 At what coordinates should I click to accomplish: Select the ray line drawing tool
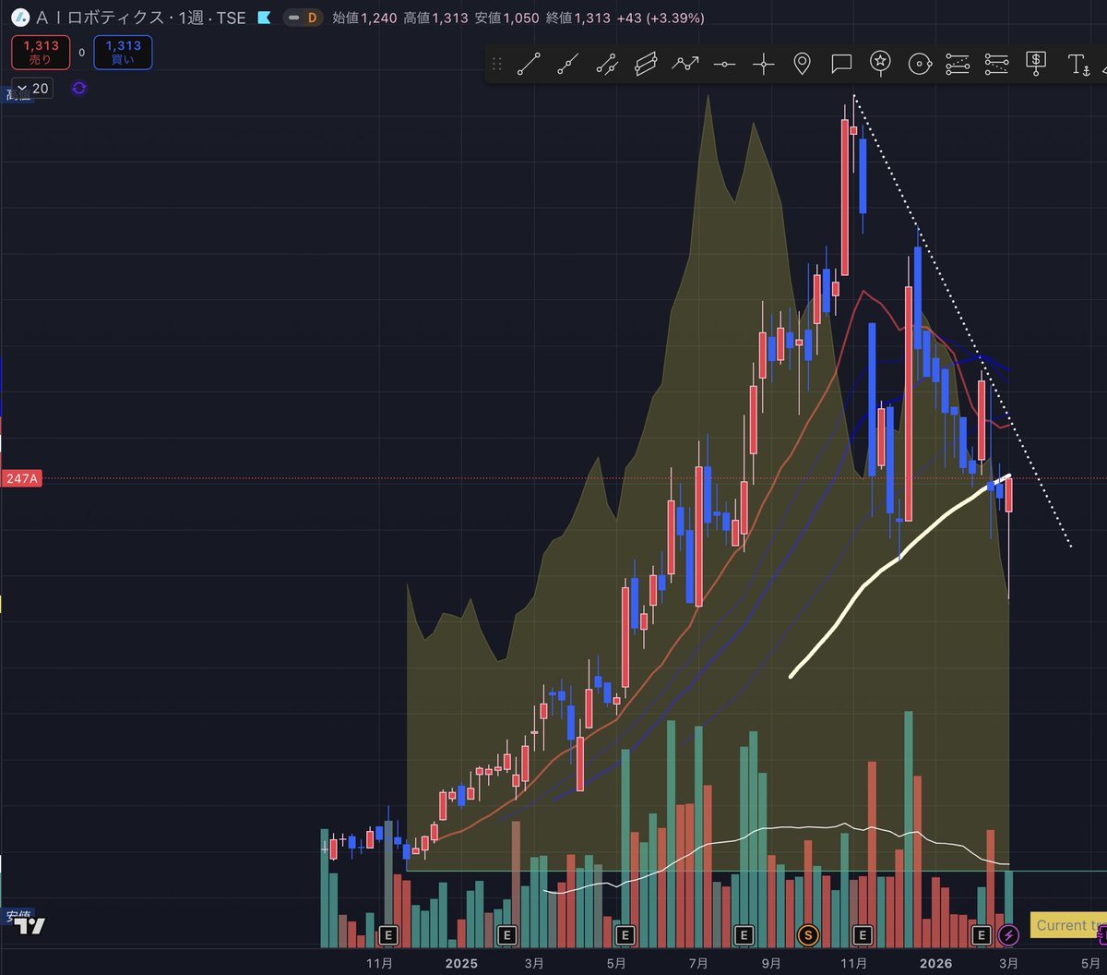click(567, 64)
